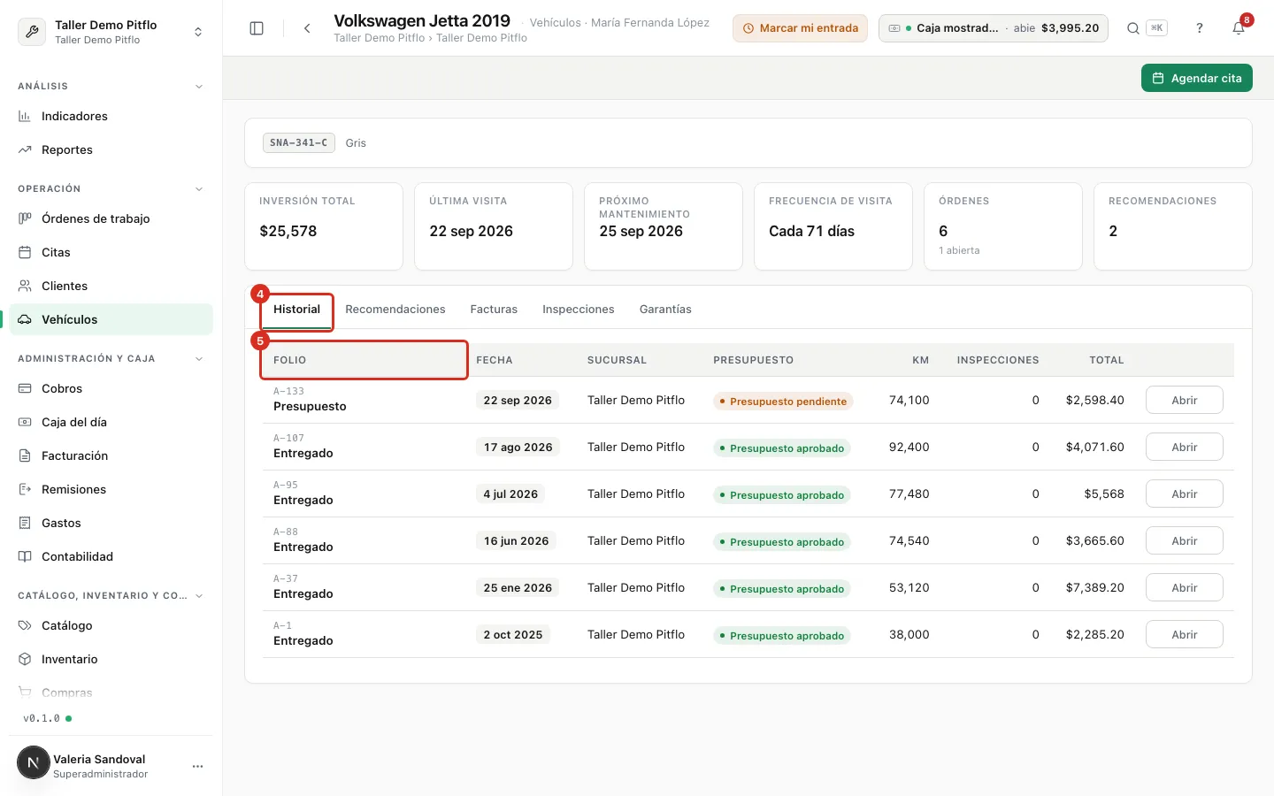This screenshot has width=1274, height=796.
Task: Click the 17 ago 2026 date
Action: point(518,448)
